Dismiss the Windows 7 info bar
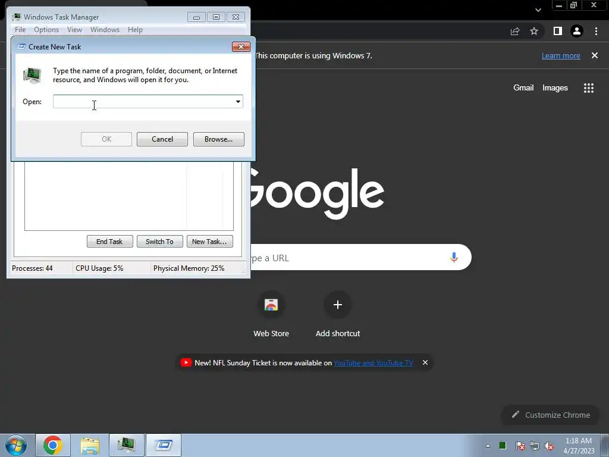Screen dimensions: 609x457 pyautogui.click(x=595, y=55)
